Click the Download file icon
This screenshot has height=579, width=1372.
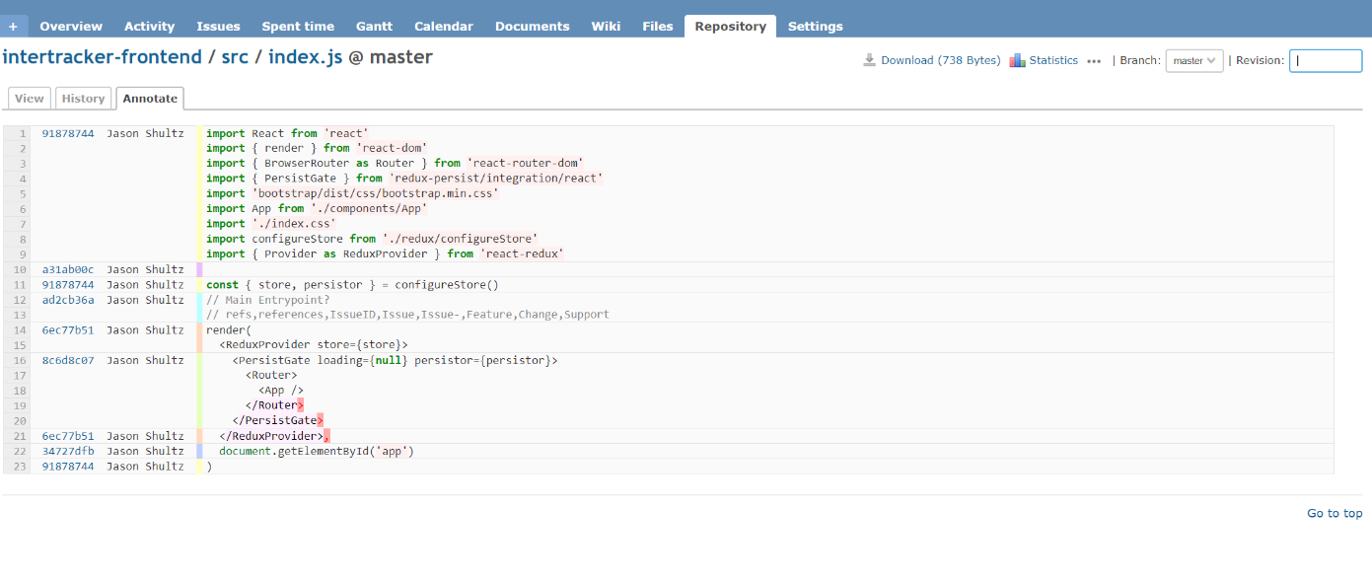click(870, 60)
